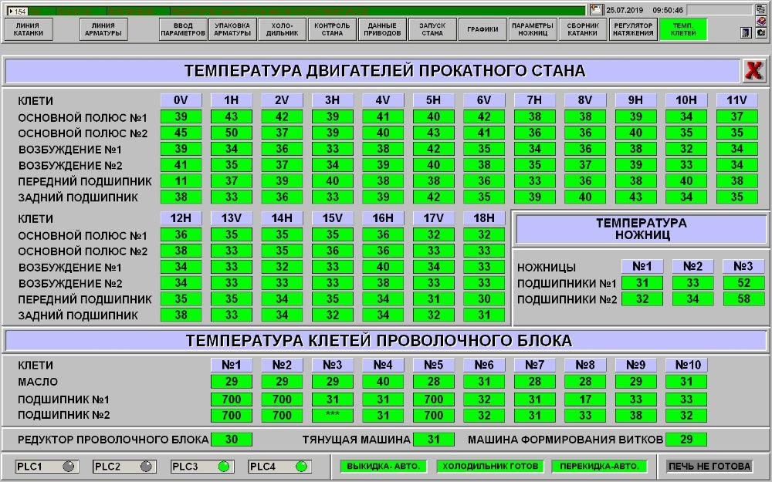This screenshot has width=772, height=482.
Task: Open ДАННЫЕ ПРИВОДОВ
Action: click(383, 29)
